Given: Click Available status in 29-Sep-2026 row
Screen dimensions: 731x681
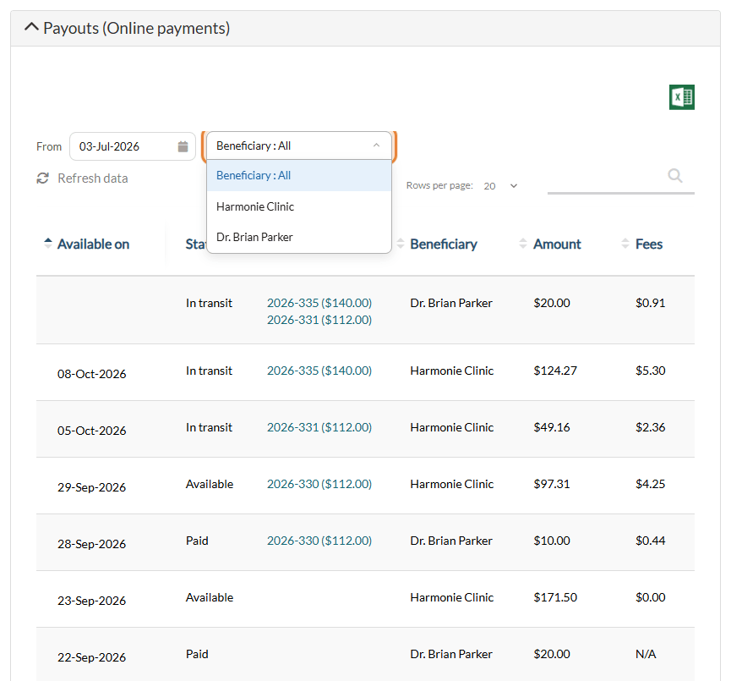Looking at the screenshot, I should [210, 484].
